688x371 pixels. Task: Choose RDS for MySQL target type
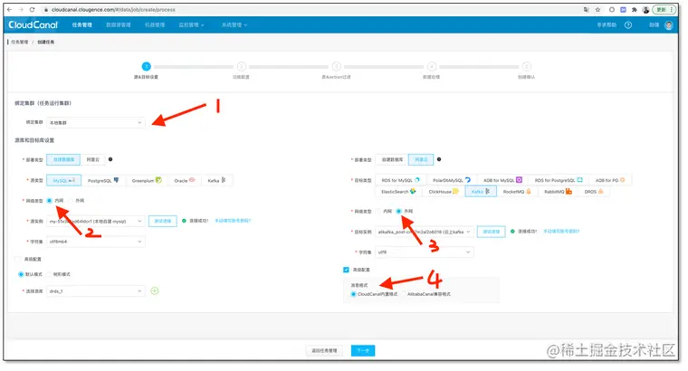[x=400, y=180]
